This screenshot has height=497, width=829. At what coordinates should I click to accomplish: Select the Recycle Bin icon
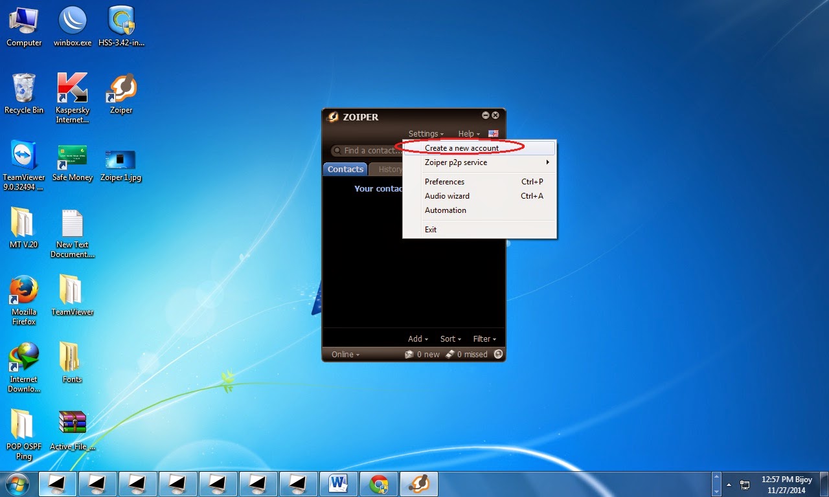24,94
